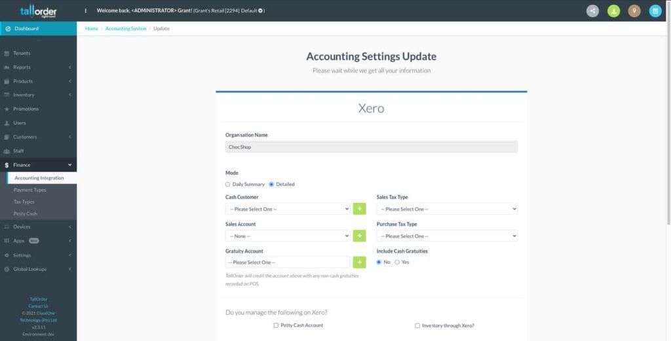671x341 pixels.
Task: Click the Inventory icon in sidebar
Action: pos(7,95)
